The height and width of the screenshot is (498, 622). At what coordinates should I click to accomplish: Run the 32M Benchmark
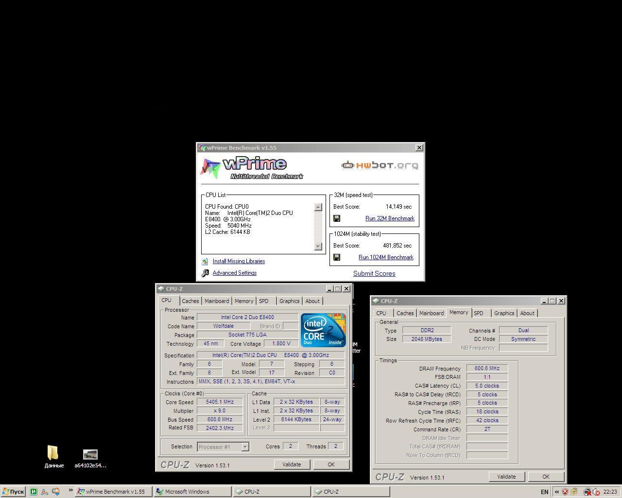[x=390, y=218]
